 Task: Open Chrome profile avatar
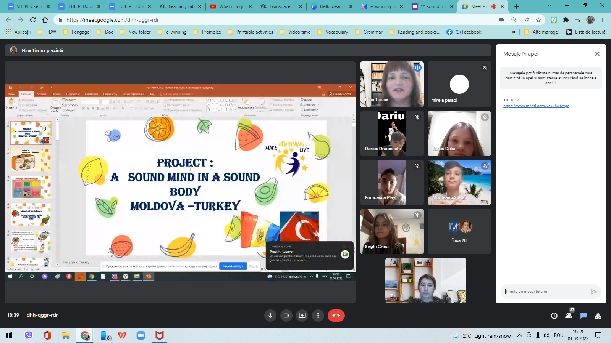tap(590, 20)
